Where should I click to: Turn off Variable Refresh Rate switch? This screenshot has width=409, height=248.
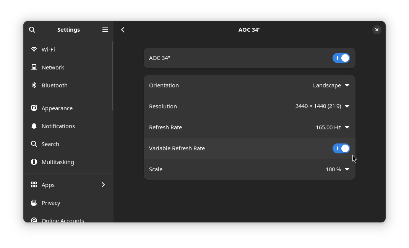(341, 148)
